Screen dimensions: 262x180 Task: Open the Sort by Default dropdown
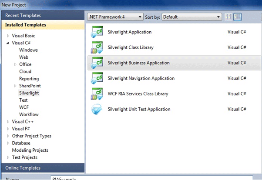[x=191, y=17]
